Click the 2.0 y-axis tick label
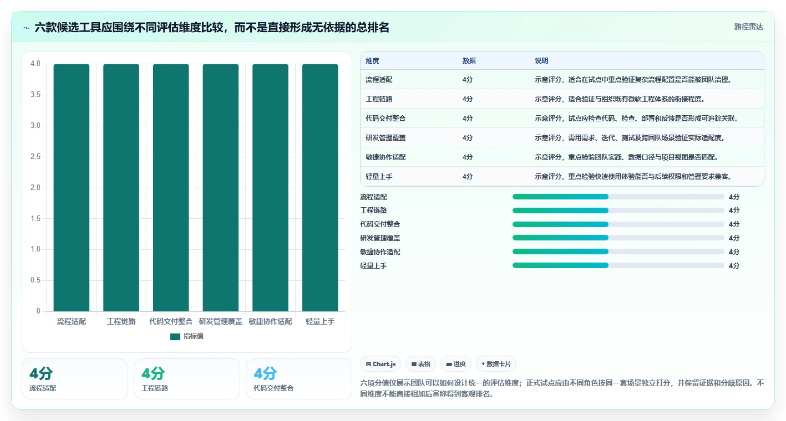This screenshot has width=786, height=421. tap(36, 188)
